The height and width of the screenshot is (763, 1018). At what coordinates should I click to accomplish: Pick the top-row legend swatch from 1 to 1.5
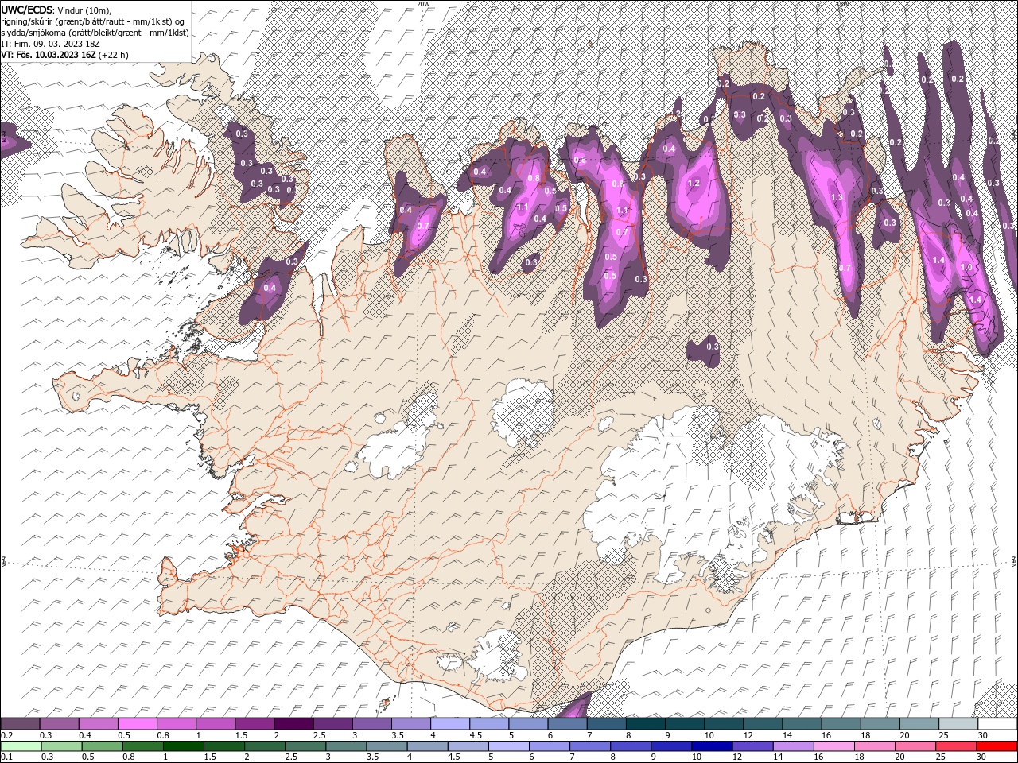tap(215, 724)
